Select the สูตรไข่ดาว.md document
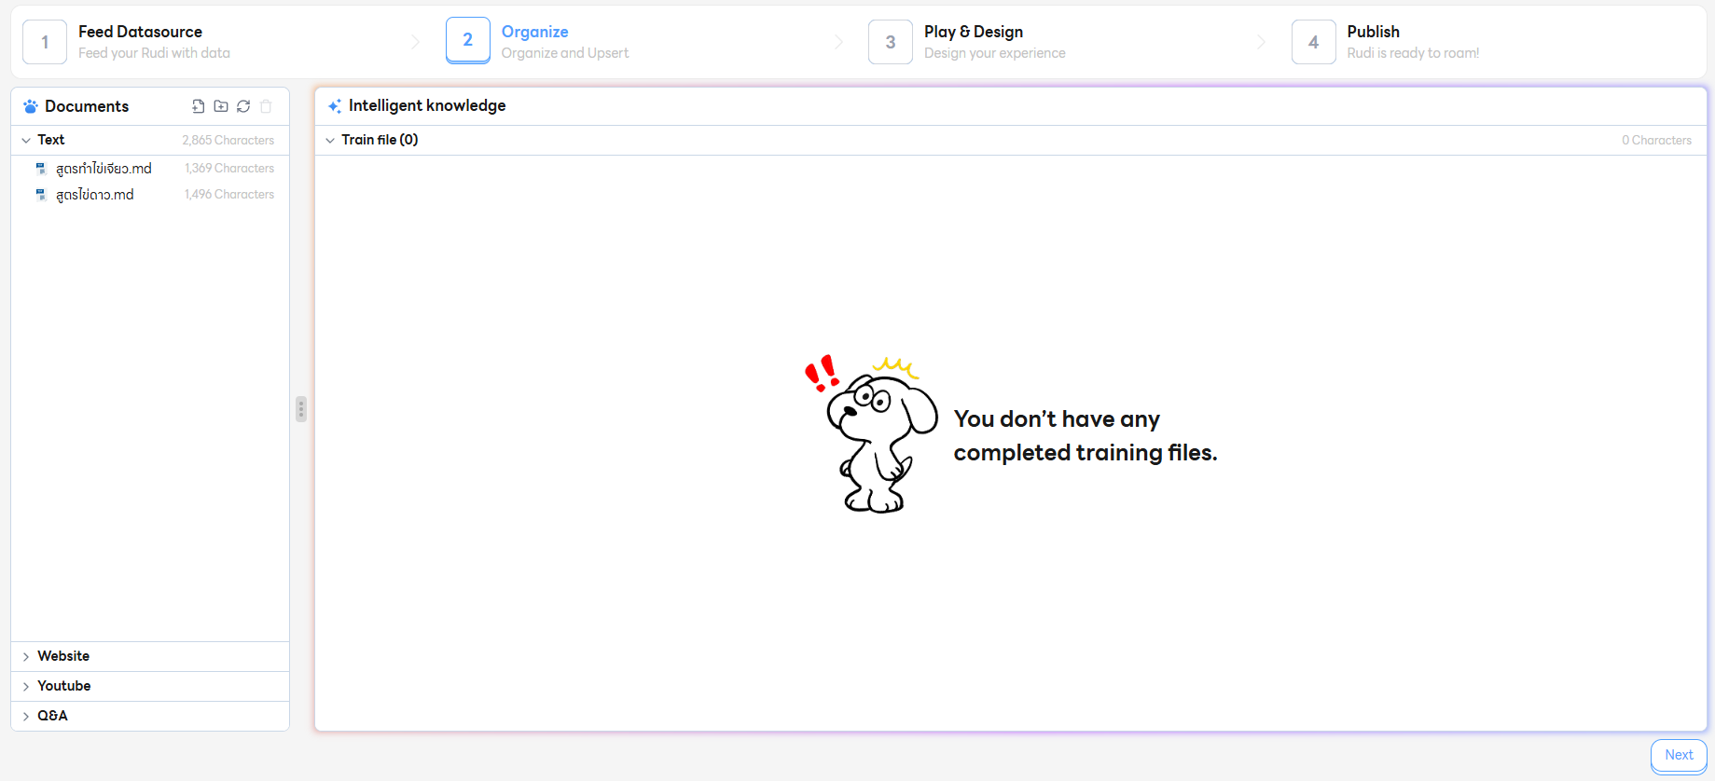1715x781 pixels. [95, 195]
